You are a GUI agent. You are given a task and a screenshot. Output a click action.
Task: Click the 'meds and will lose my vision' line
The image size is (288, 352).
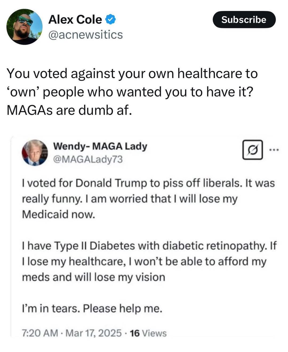[x=93, y=277]
